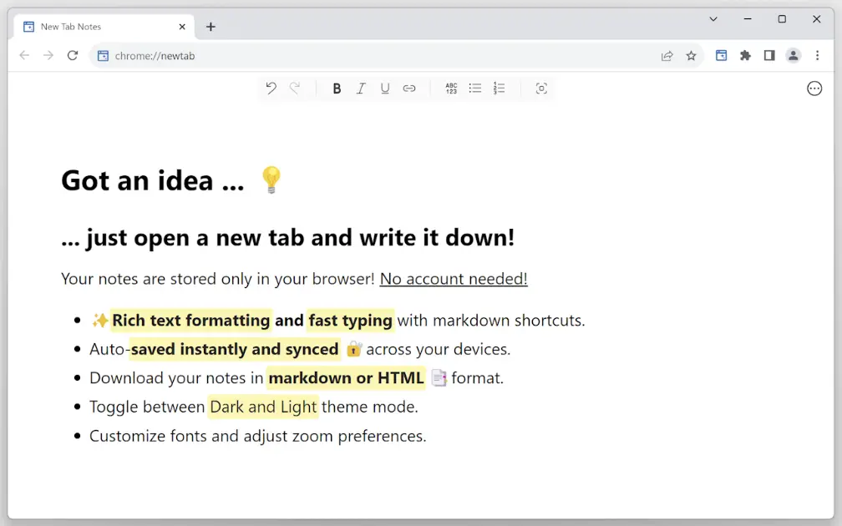
Task: Open the Chrome browser menu
Action: (817, 55)
